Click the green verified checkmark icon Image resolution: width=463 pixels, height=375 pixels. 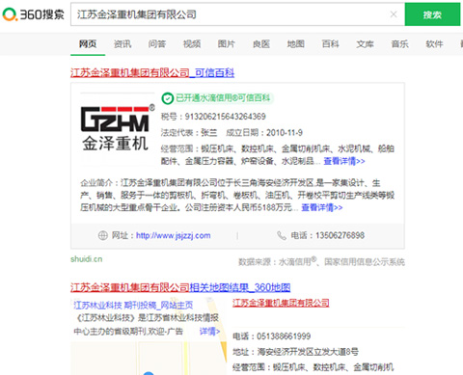[167, 98]
